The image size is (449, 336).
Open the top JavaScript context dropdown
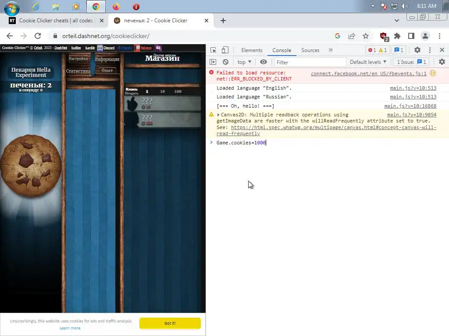pyautogui.click(x=244, y=62)
